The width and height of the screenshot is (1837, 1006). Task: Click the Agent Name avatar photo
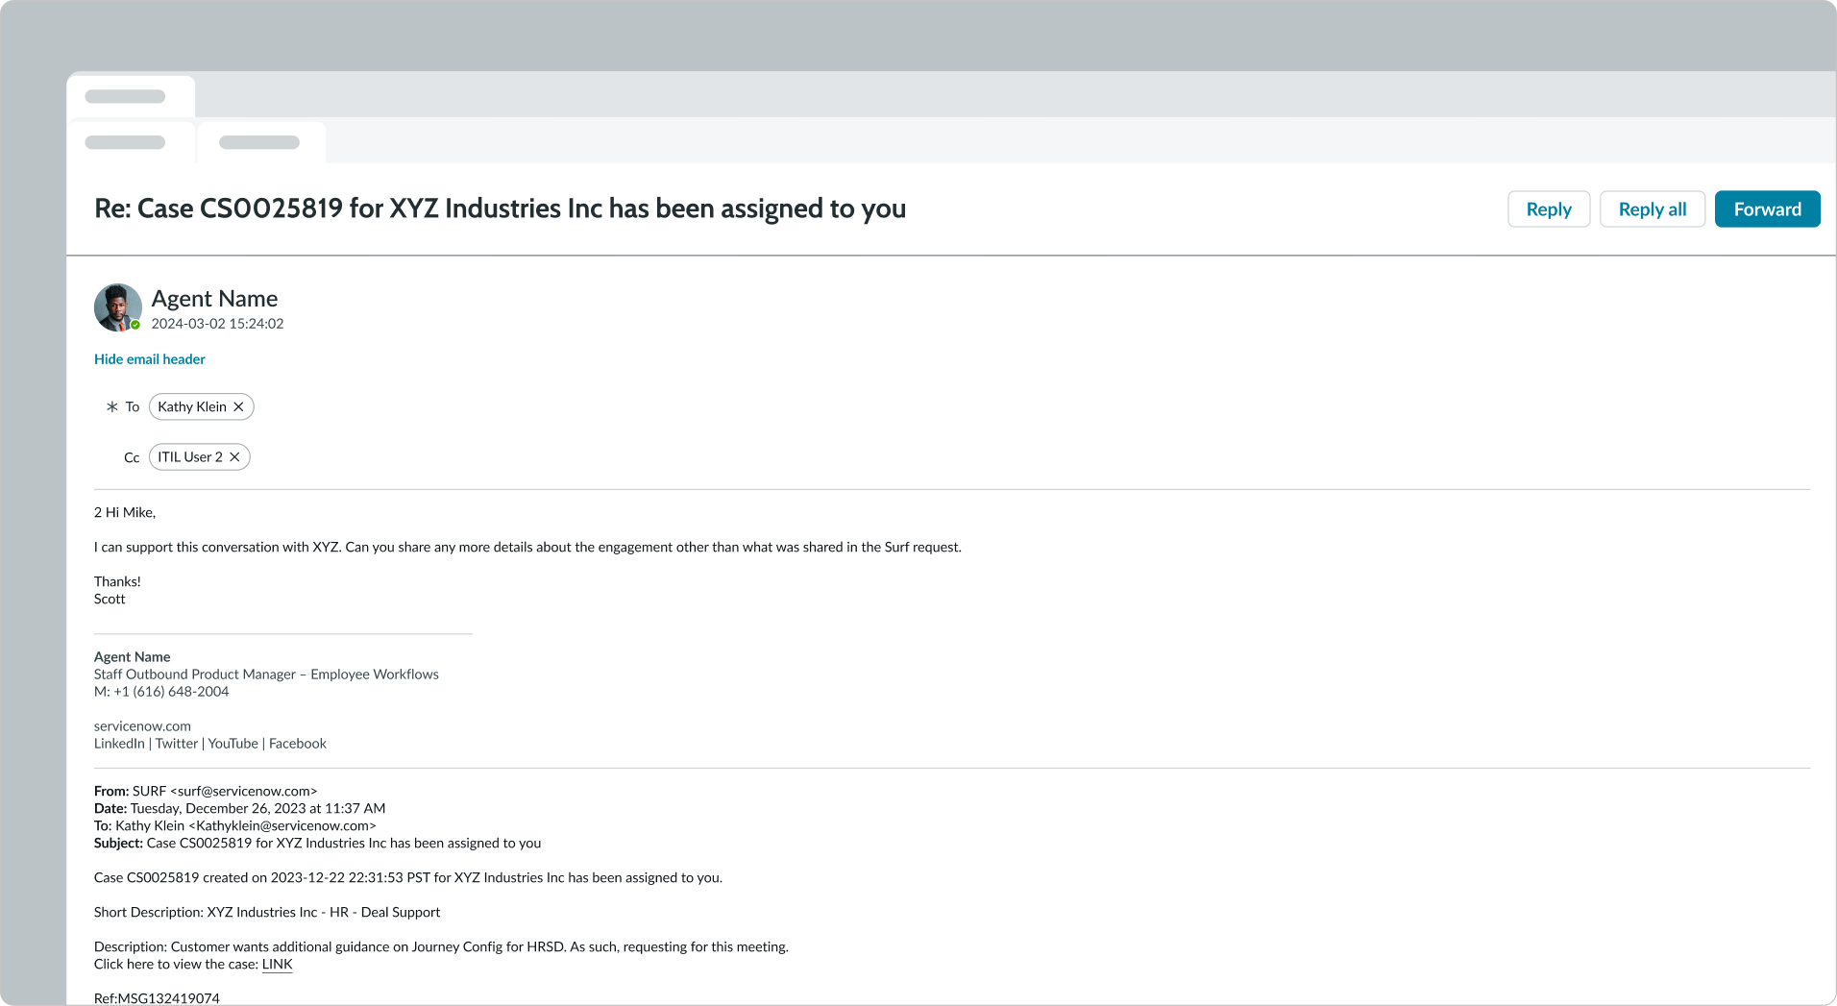pos(117,307)
